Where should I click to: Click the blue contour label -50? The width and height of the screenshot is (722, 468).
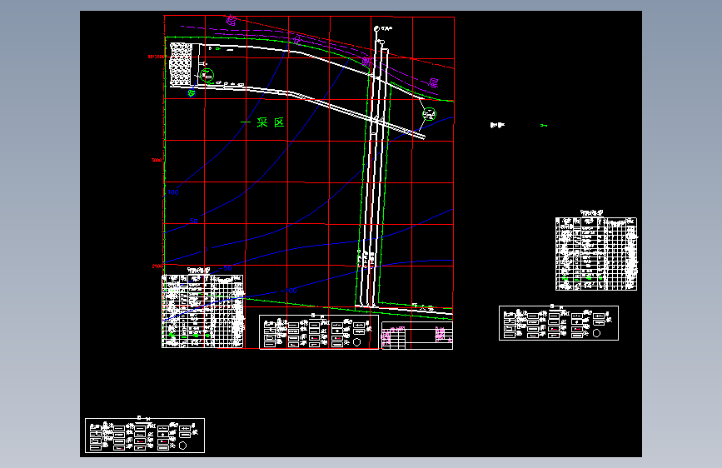(x=226, y=268)
